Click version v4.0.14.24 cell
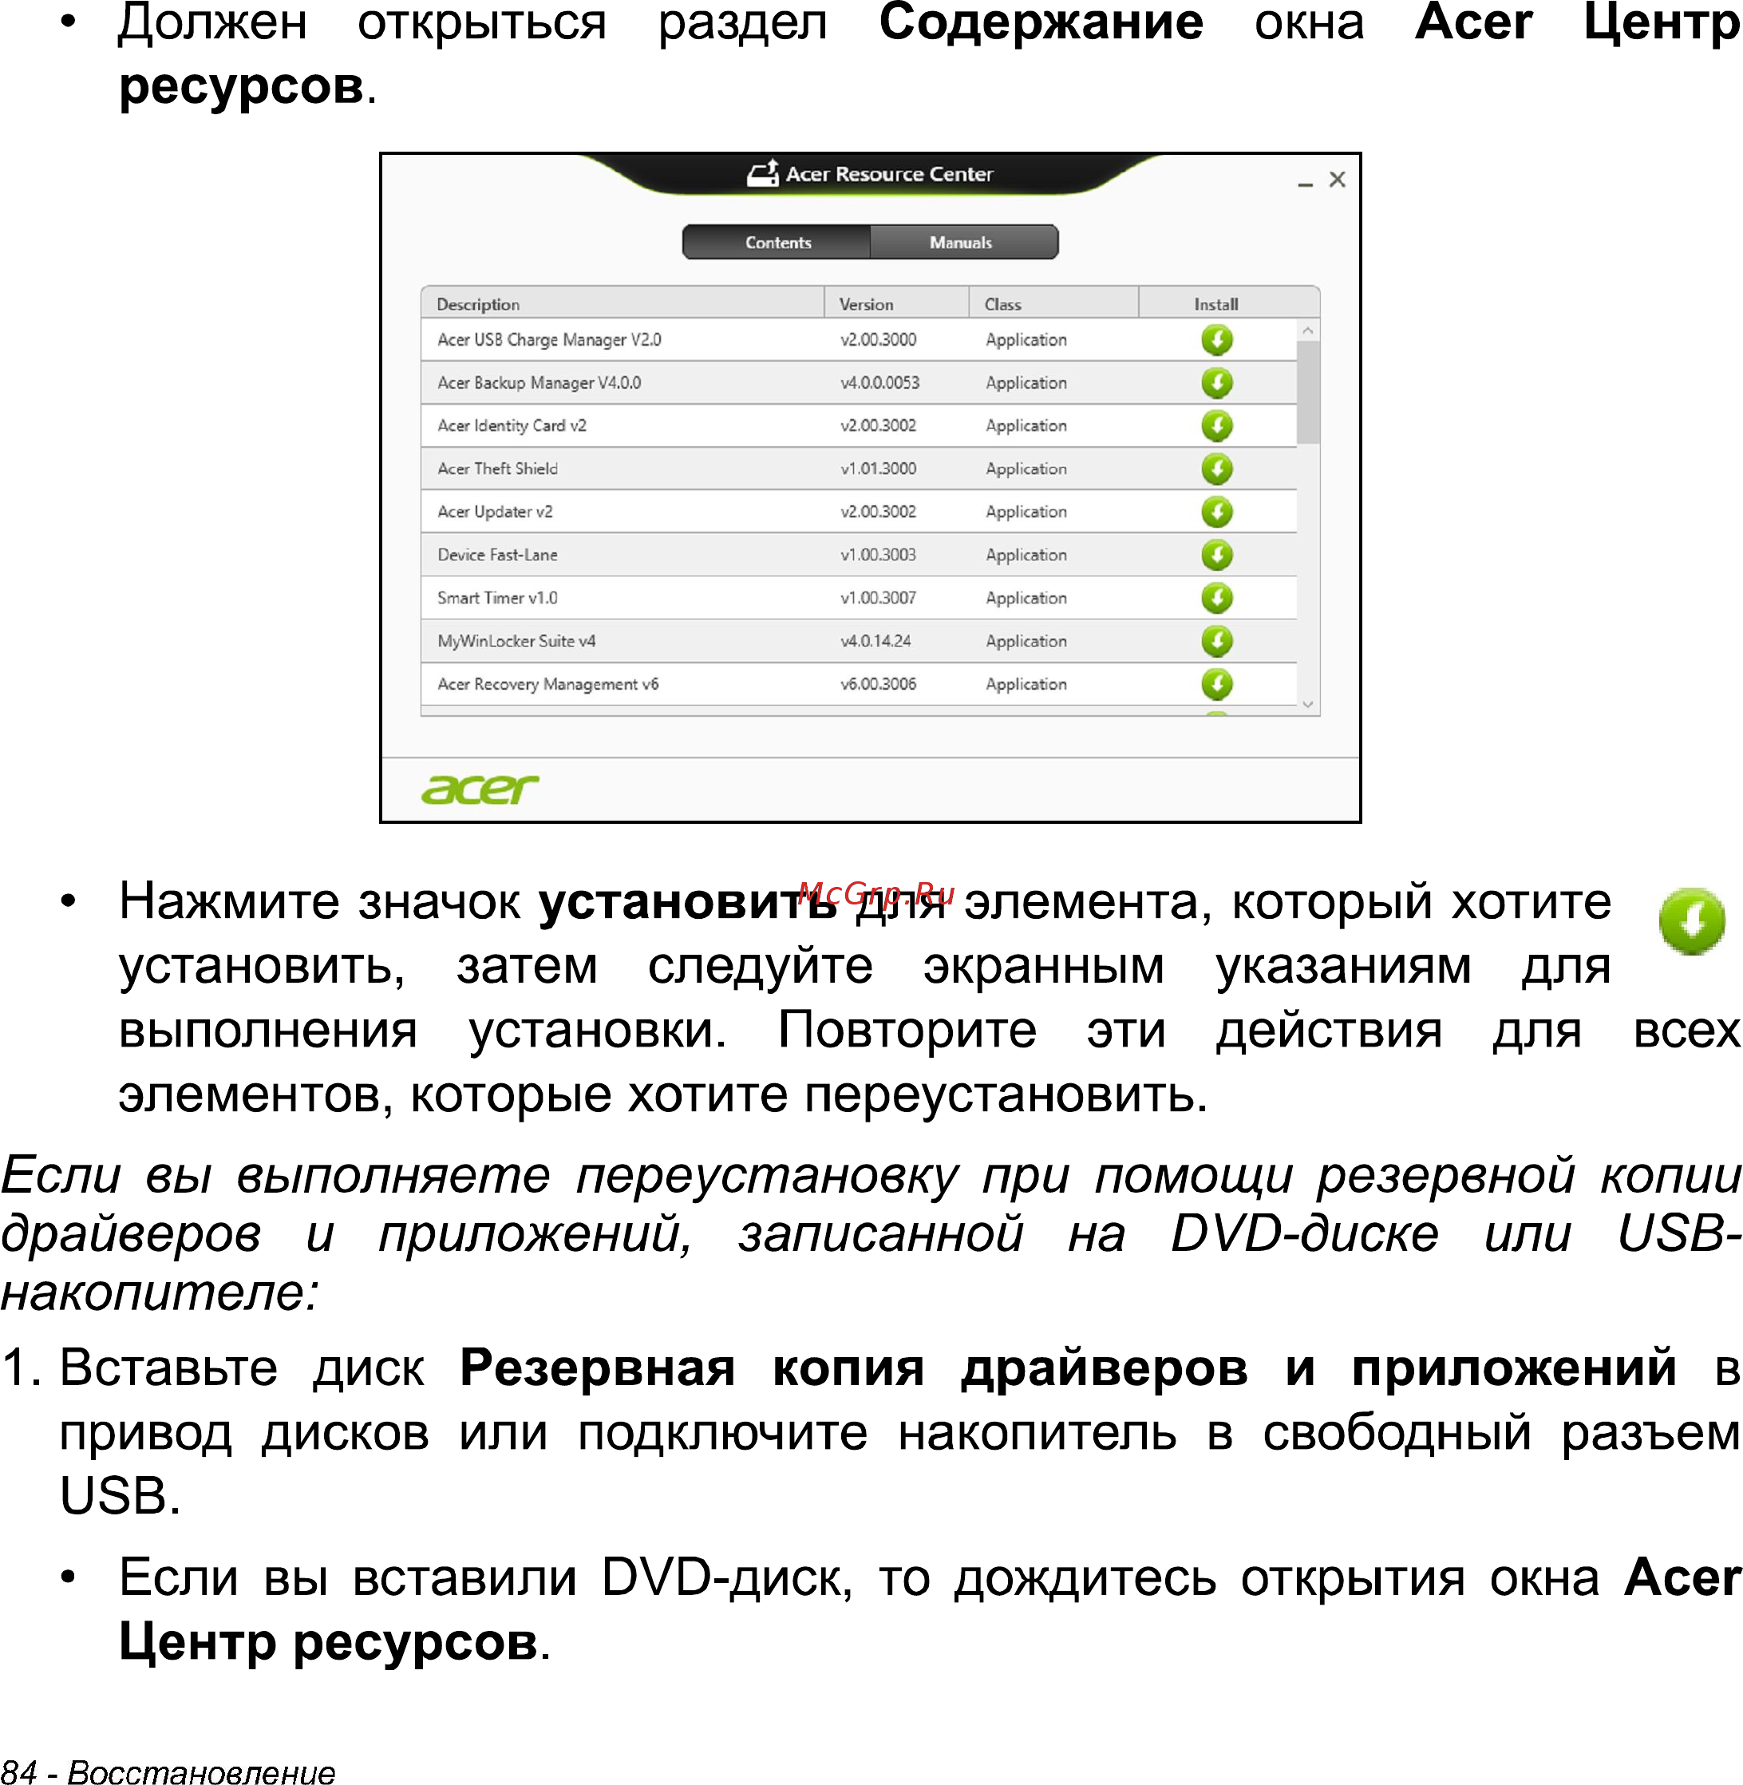1743x1785 pixels. pos(876,641)
